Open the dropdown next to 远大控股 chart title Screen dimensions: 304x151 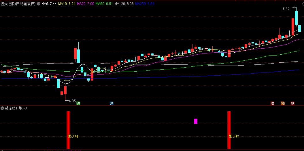pos(39,4)
